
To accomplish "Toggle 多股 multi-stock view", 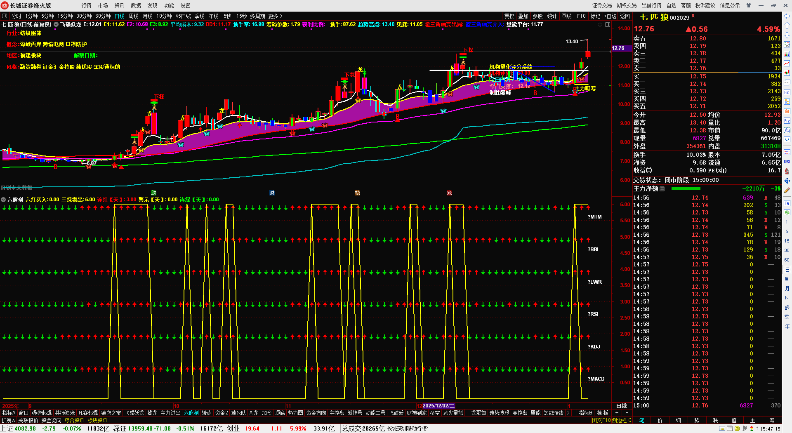I will (537, 16).
